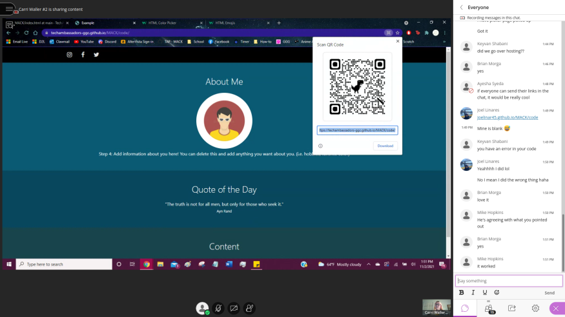The image size is (565, 317).
Task: Switch to the MACK/index.html tab
Action: tap(37, 23)
